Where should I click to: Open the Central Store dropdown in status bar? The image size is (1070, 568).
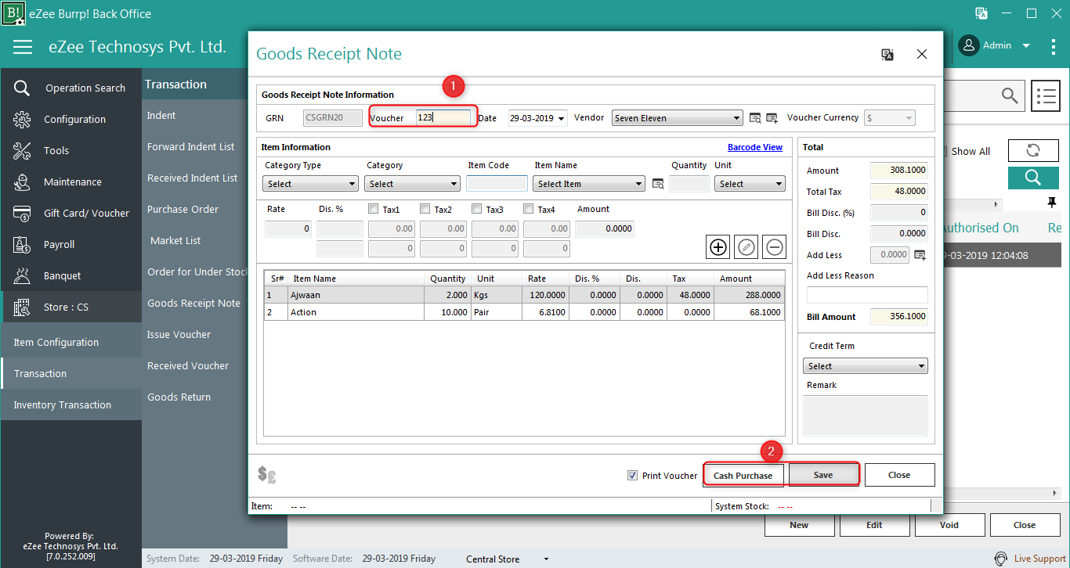coord(546,559)
